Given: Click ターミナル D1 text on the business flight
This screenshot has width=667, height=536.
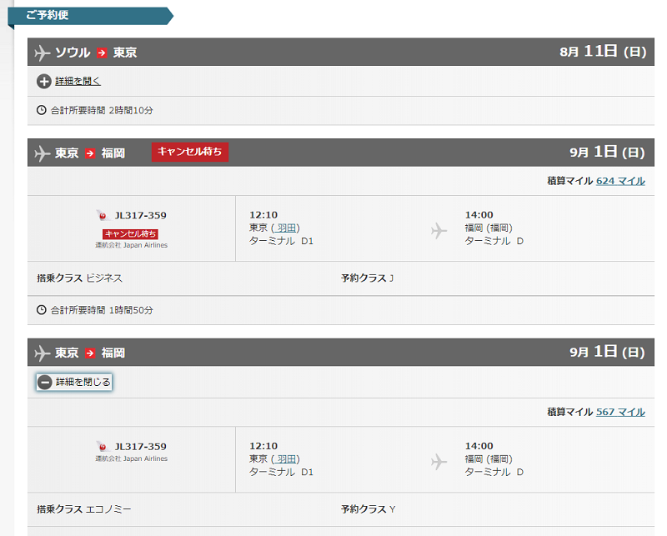Looking at the screenshot, I should tap(281, 241).
